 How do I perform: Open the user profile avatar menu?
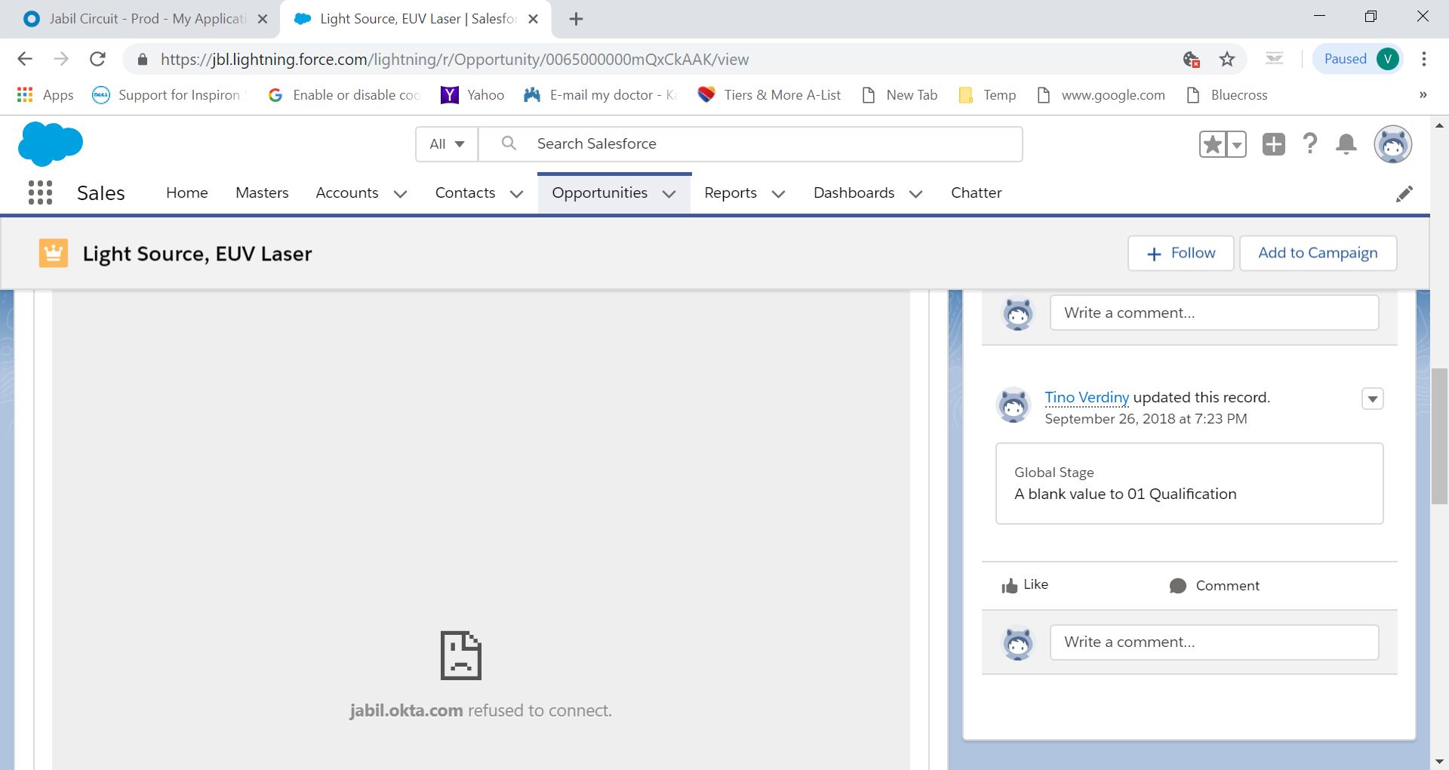[1392, 144]
